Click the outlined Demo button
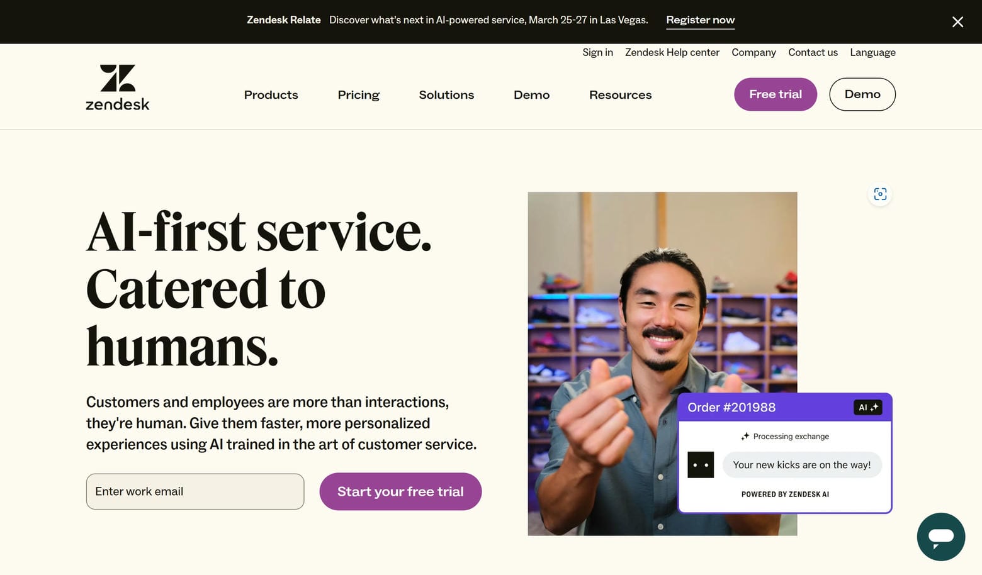 click(x=862, y=94)
